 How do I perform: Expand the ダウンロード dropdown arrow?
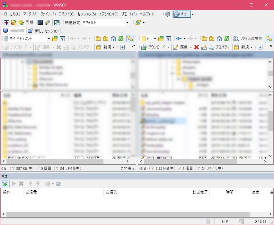pyautogui.click(x=168, y=47)
